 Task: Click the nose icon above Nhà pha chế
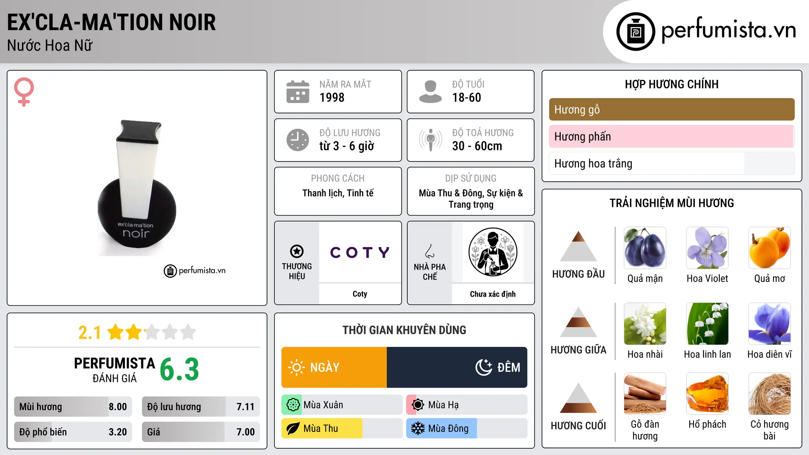(x=430, y=251)
